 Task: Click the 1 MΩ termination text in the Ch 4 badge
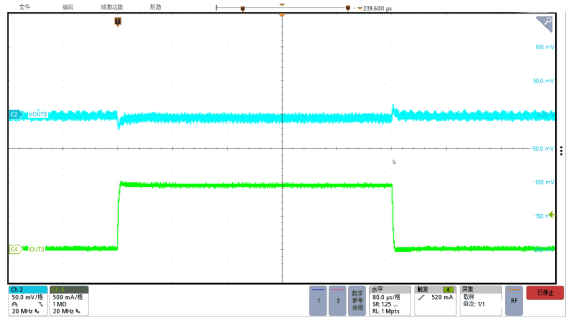pyautogui.click(x=59, y=304)
